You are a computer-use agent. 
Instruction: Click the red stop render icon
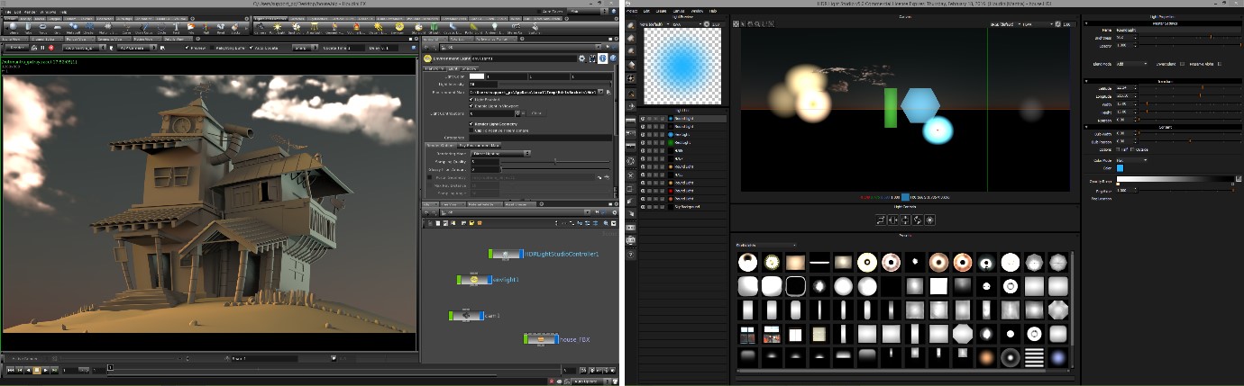tap(50, 48)
